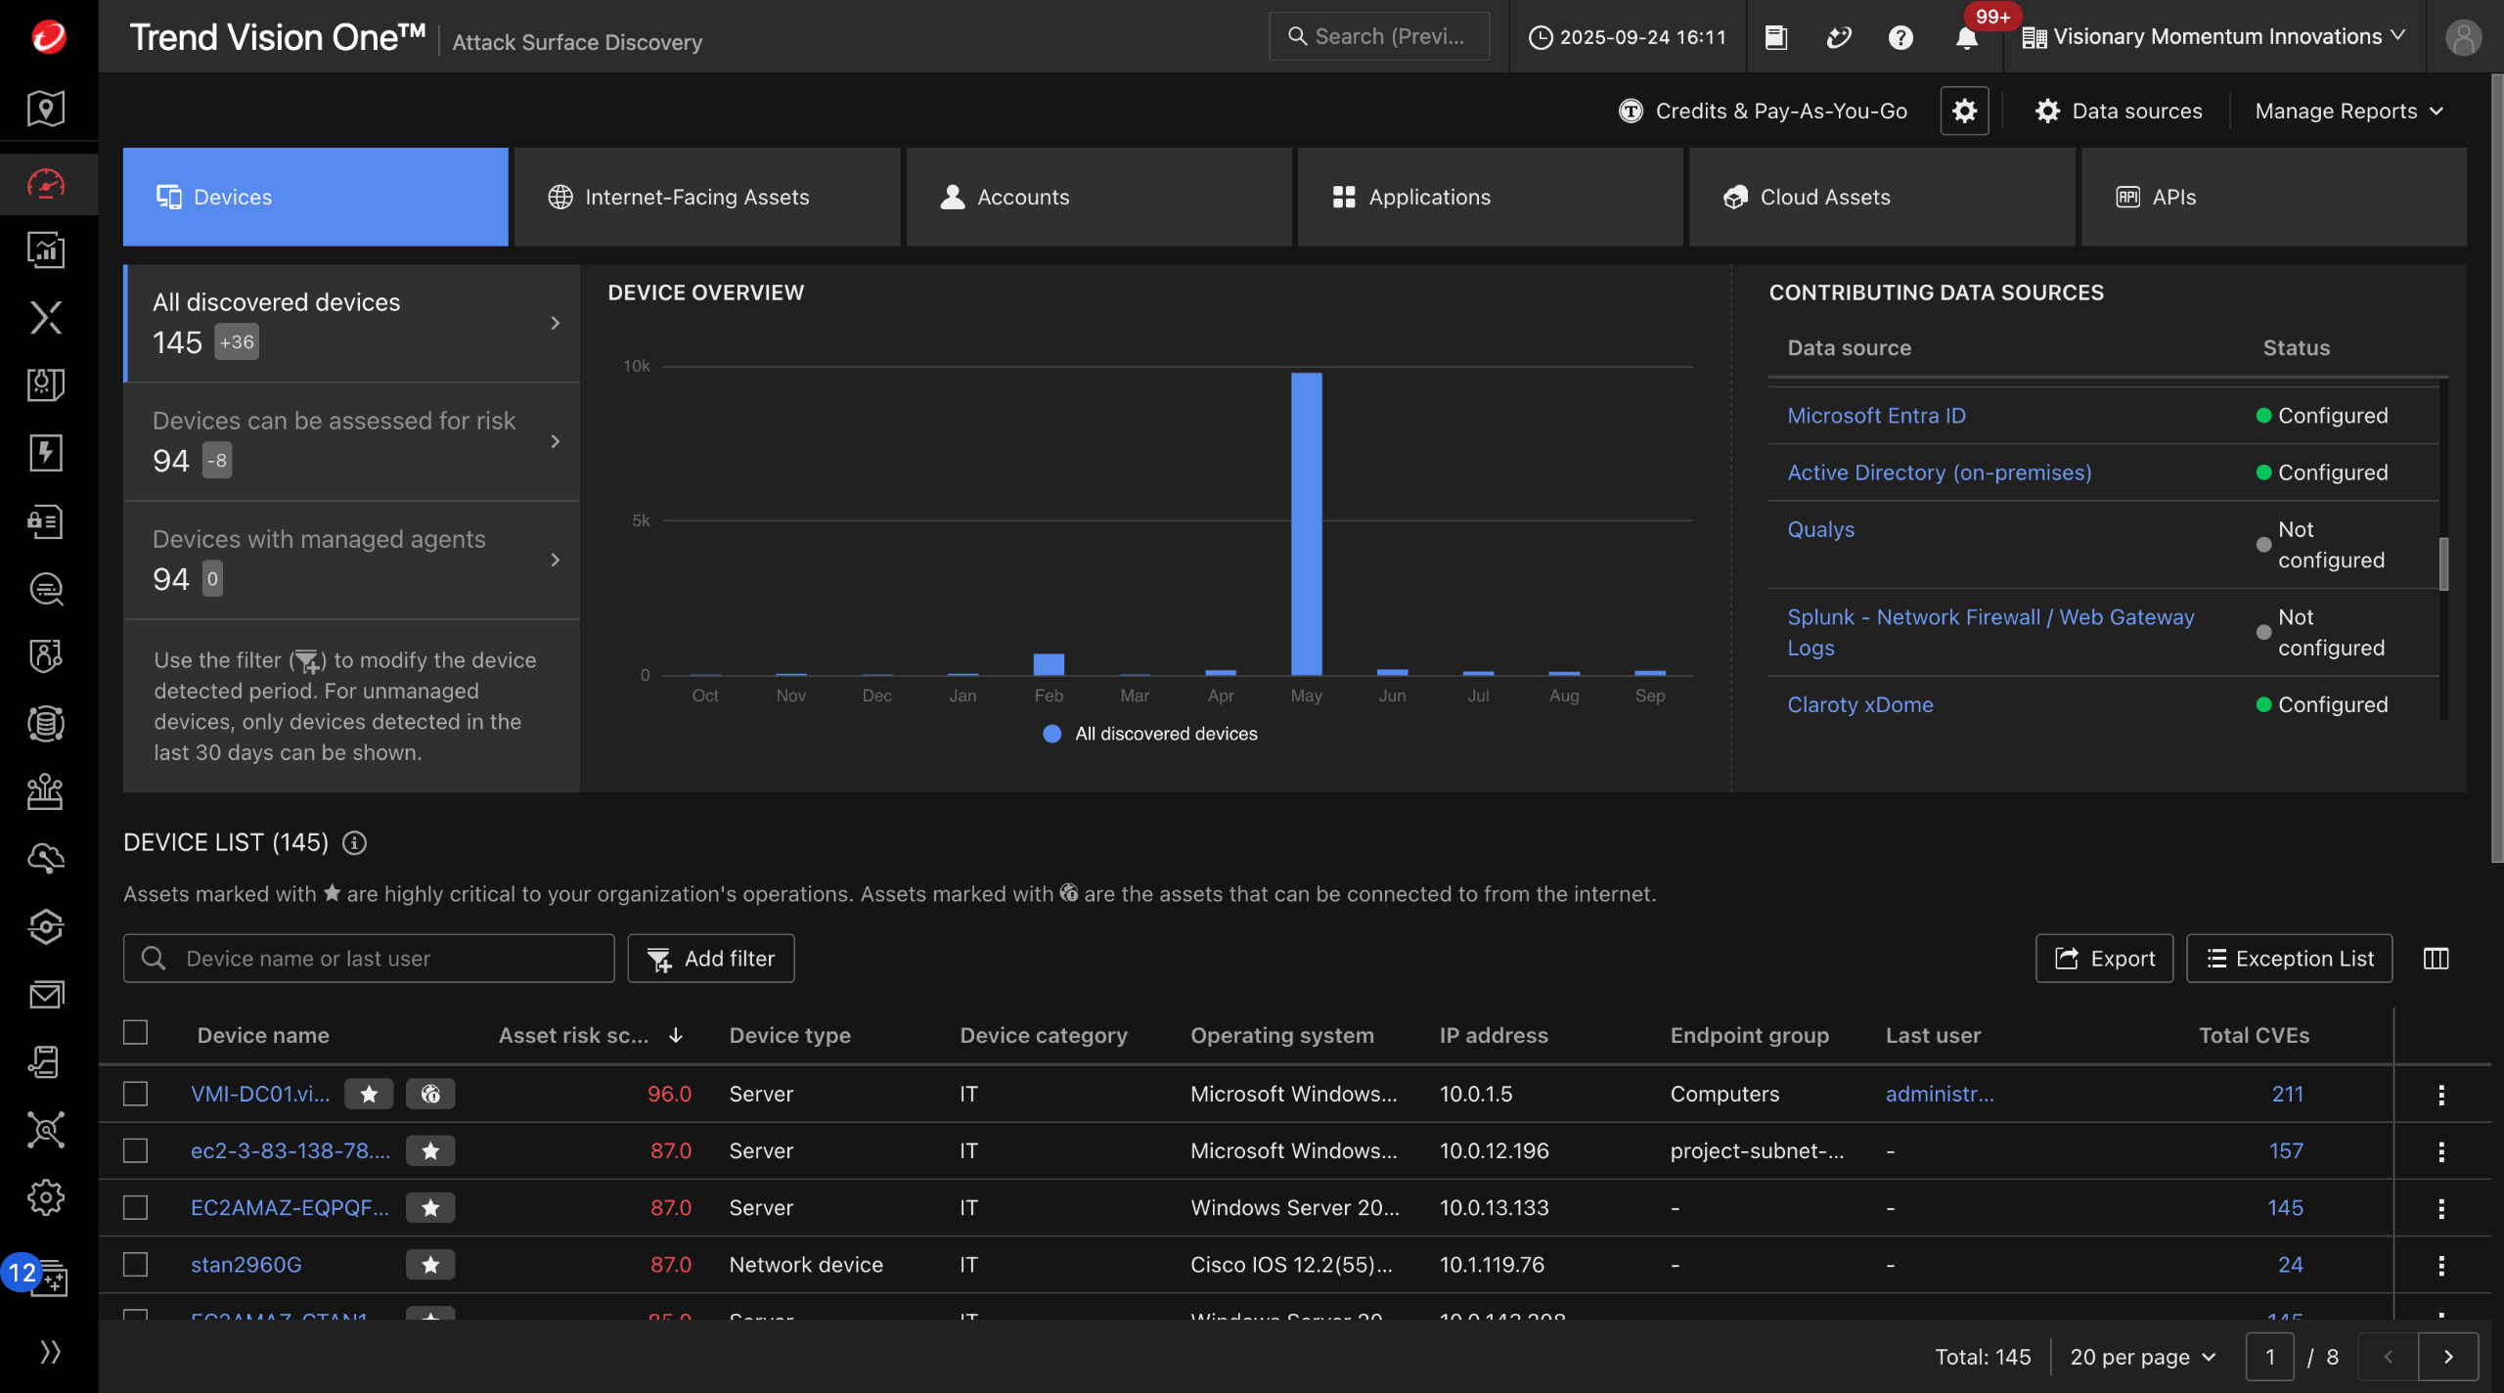Viewport: 2504px width, 1393px height.
Task: Click the settings gear next to Credits
Action: 1964,111
